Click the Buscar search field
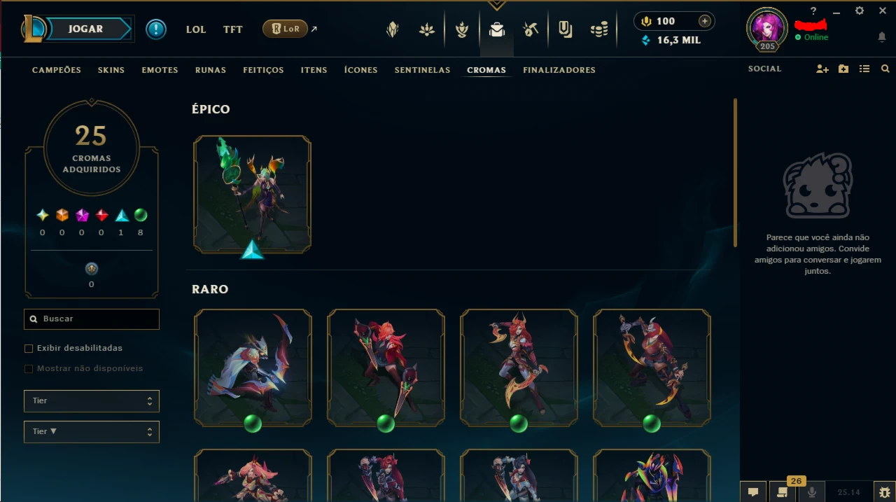This screenshot has width=896, height=502. [92, 319]
